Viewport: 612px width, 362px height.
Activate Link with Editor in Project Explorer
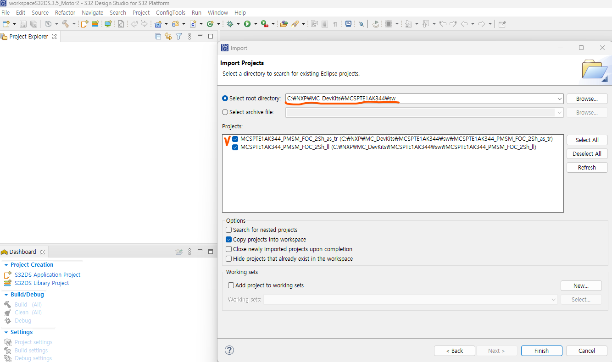[x=168, y=36]
